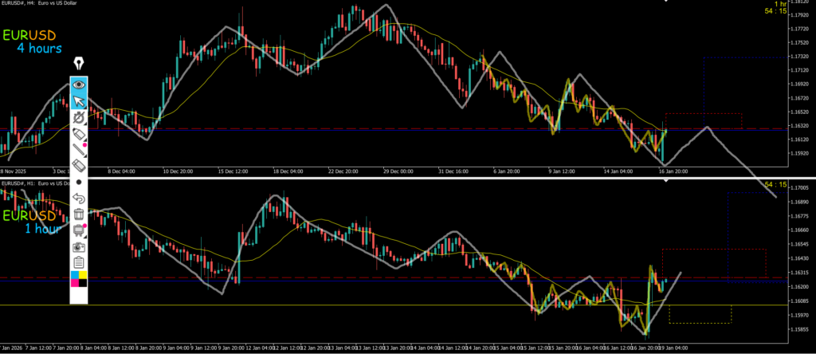
Task: Toggle the eye visibility button for drawings
Action: 79,84
